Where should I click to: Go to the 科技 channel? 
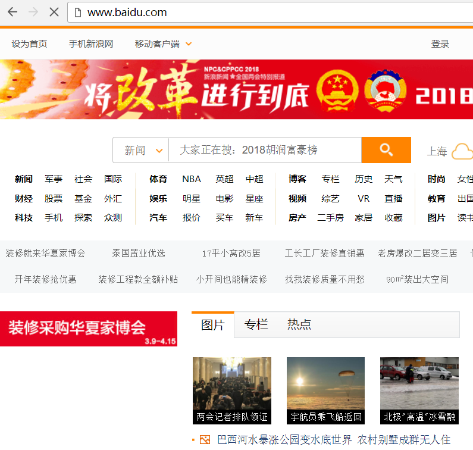[x=24, y=218]
